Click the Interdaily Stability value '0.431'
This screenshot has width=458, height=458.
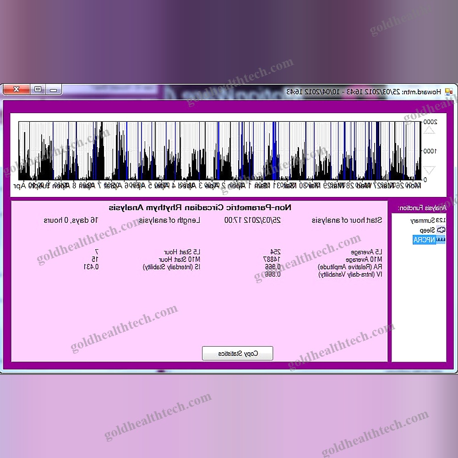click(x=91, y=267)
